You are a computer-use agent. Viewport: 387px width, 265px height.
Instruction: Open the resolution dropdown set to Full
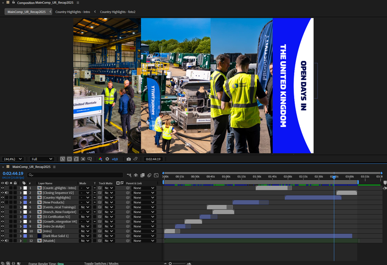click(x=41, y=159)
